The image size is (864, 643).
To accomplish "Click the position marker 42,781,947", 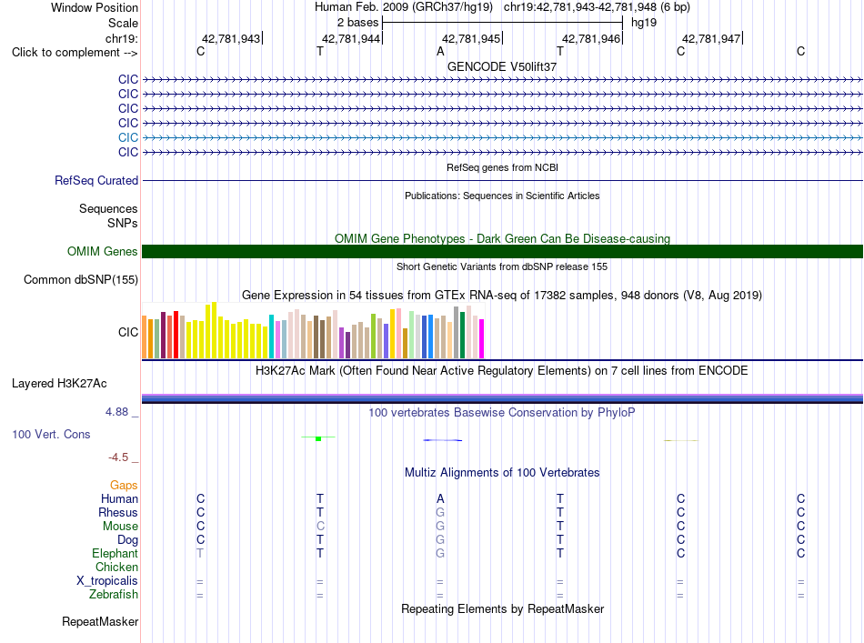I will click(x=711, y=38).
